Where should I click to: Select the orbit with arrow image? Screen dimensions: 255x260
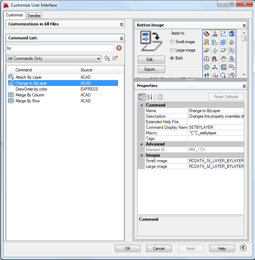pos(207,50)
